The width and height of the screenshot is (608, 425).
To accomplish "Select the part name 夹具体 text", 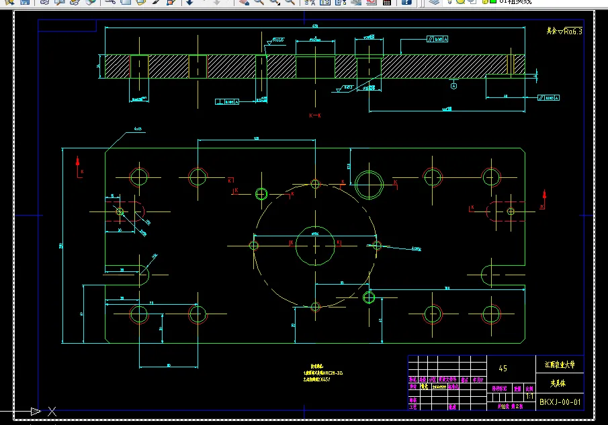I will click(558, 383).
